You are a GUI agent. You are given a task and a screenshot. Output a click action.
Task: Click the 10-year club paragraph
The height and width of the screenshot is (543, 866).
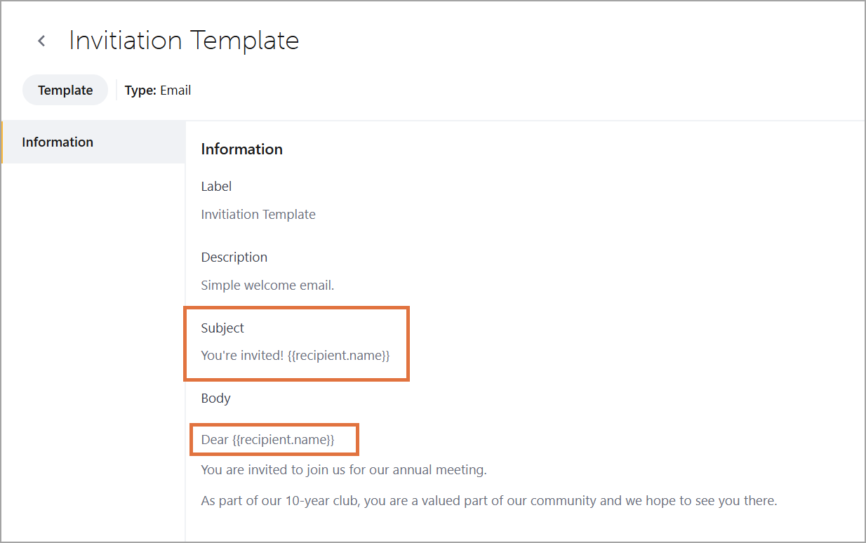[489, 500]
